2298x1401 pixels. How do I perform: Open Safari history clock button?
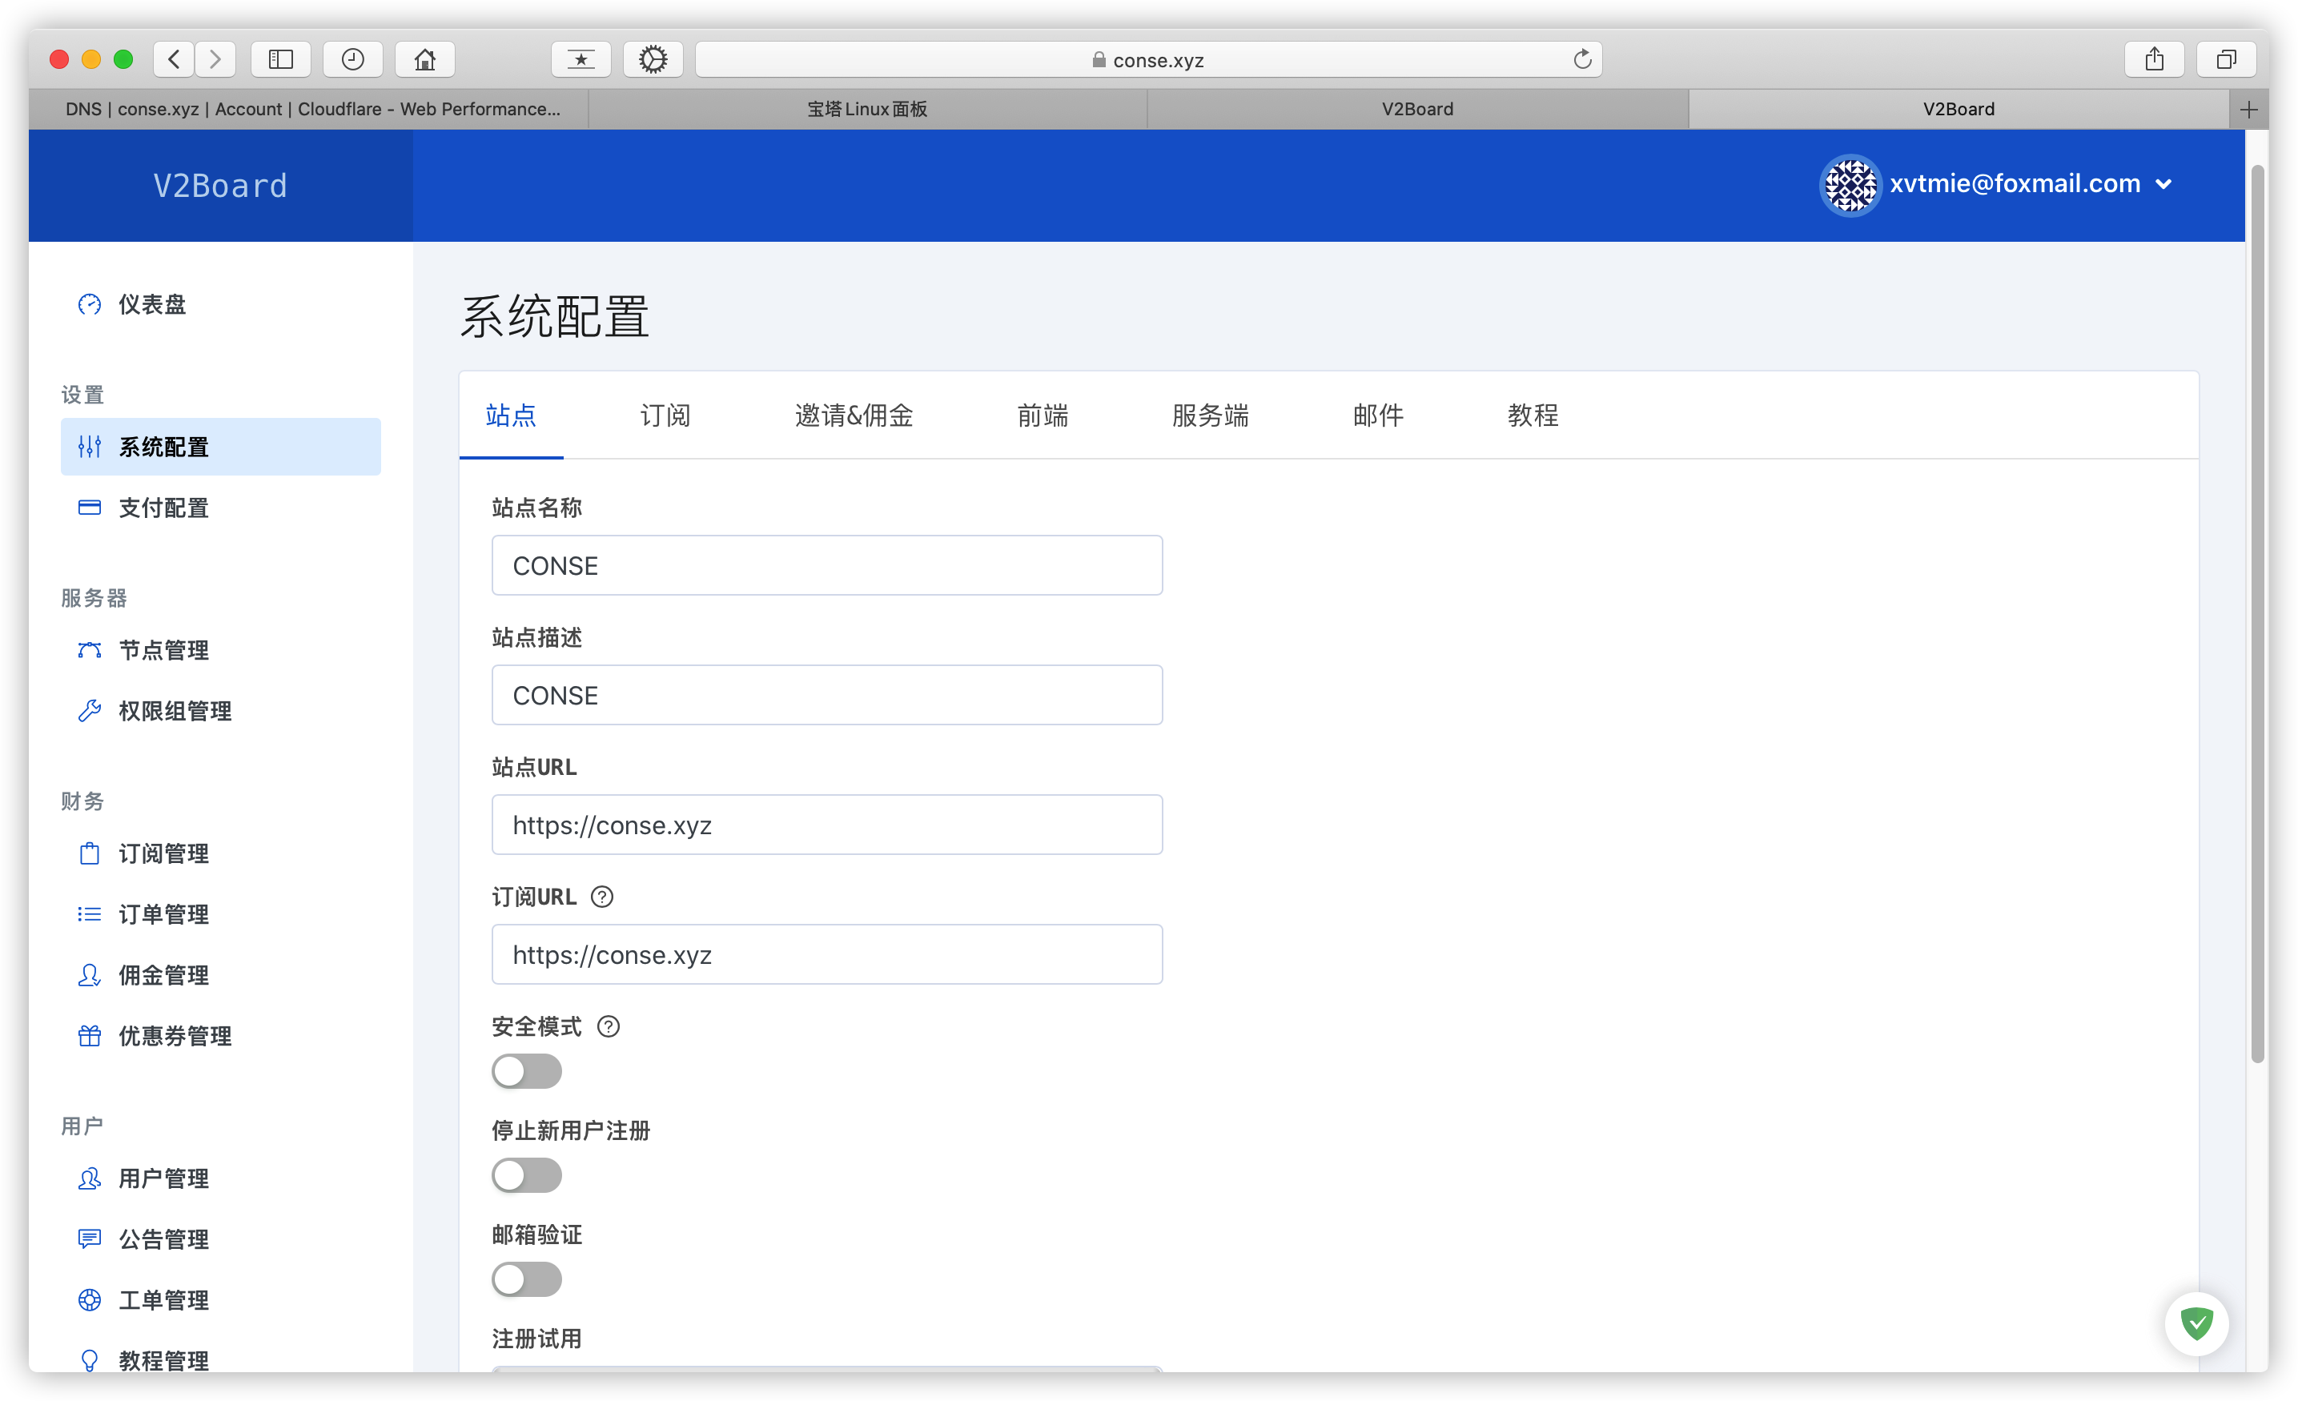[352, 60]
